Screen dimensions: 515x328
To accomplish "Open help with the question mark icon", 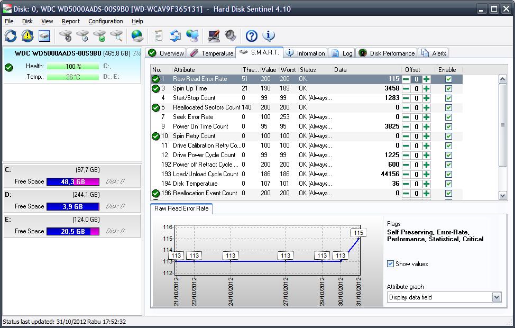I will 252,35.
